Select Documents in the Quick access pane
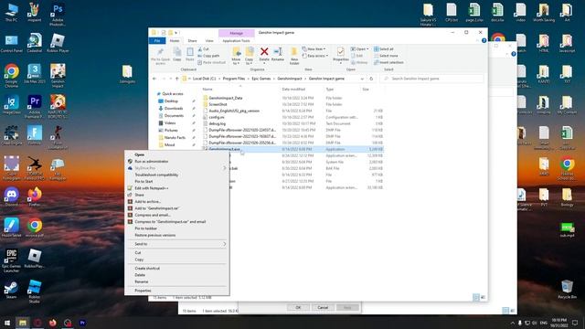 tap(174, 116)
